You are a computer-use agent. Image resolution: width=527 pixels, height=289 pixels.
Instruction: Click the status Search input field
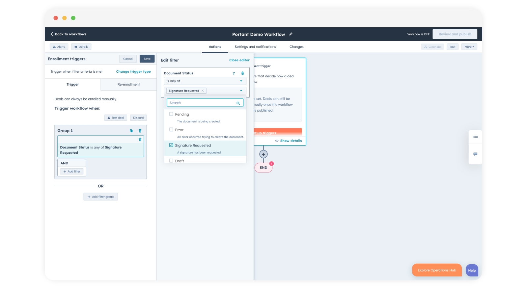[x=202, y=103]
